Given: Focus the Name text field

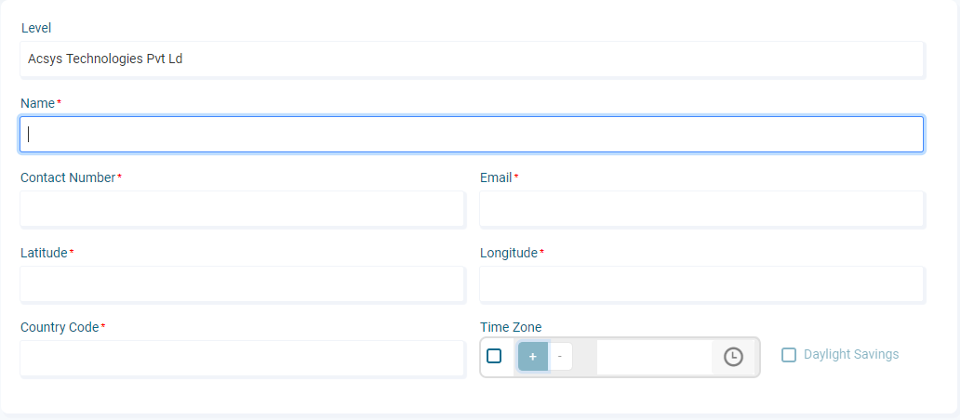Looking at the screenshot, I should coord(472,134).
